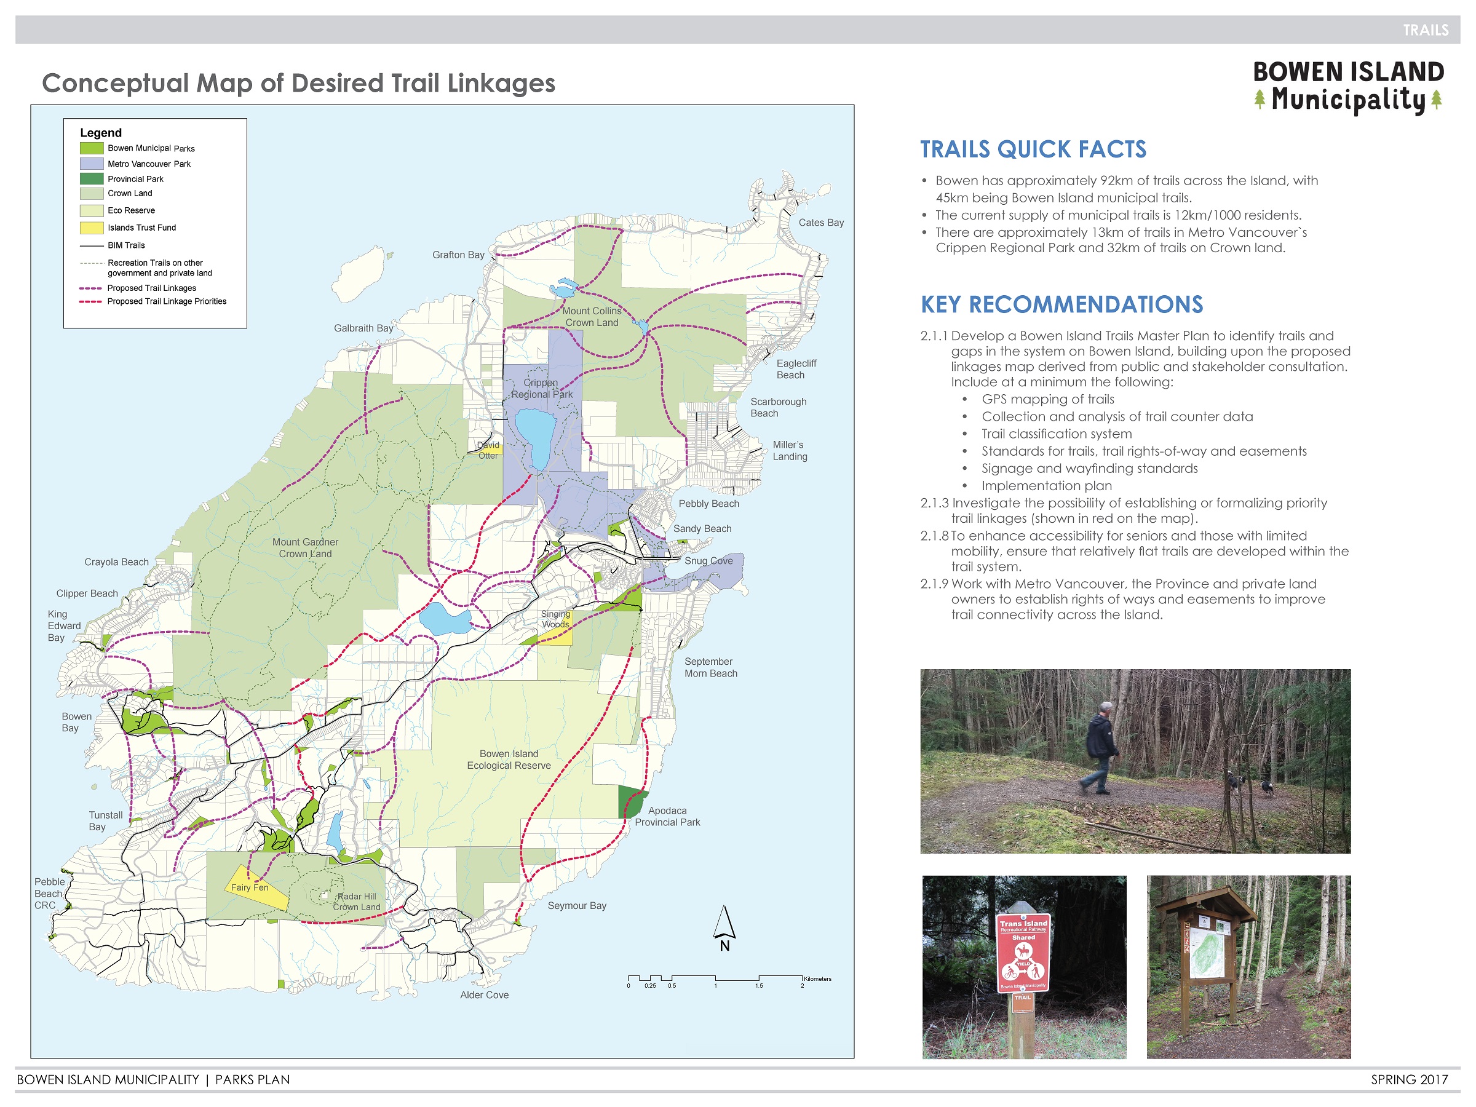Click 'Bowen Island Ecological Reserve' label
Screen dimensions: 1476x1107
coord(509,760)
